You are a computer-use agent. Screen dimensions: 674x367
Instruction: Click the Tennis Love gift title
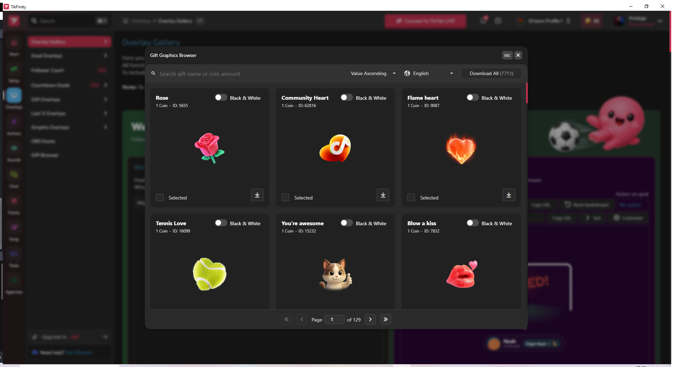tap(171, 223)
